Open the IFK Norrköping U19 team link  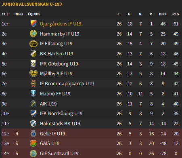click(61, 114)
